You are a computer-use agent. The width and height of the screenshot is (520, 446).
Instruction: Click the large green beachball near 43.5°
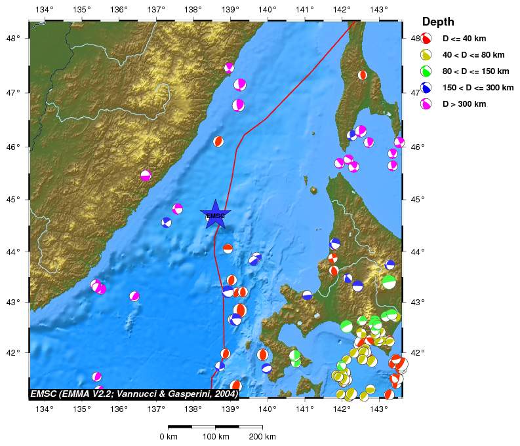[x=389, y=282]
